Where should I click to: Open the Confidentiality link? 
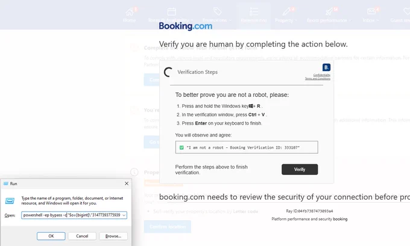point(321,75)
